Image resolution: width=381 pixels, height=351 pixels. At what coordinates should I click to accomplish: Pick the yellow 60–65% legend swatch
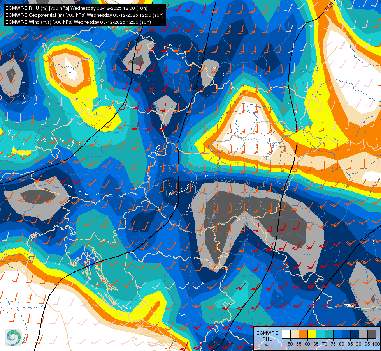(x=312, y=334)
